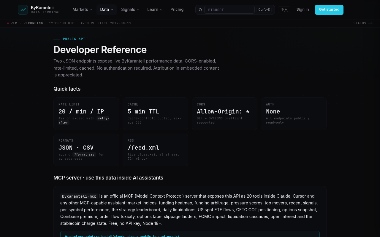Click the Cache 5 min TTL card
The width and height of the screenshot is (380, 237).
pos(155,114)
